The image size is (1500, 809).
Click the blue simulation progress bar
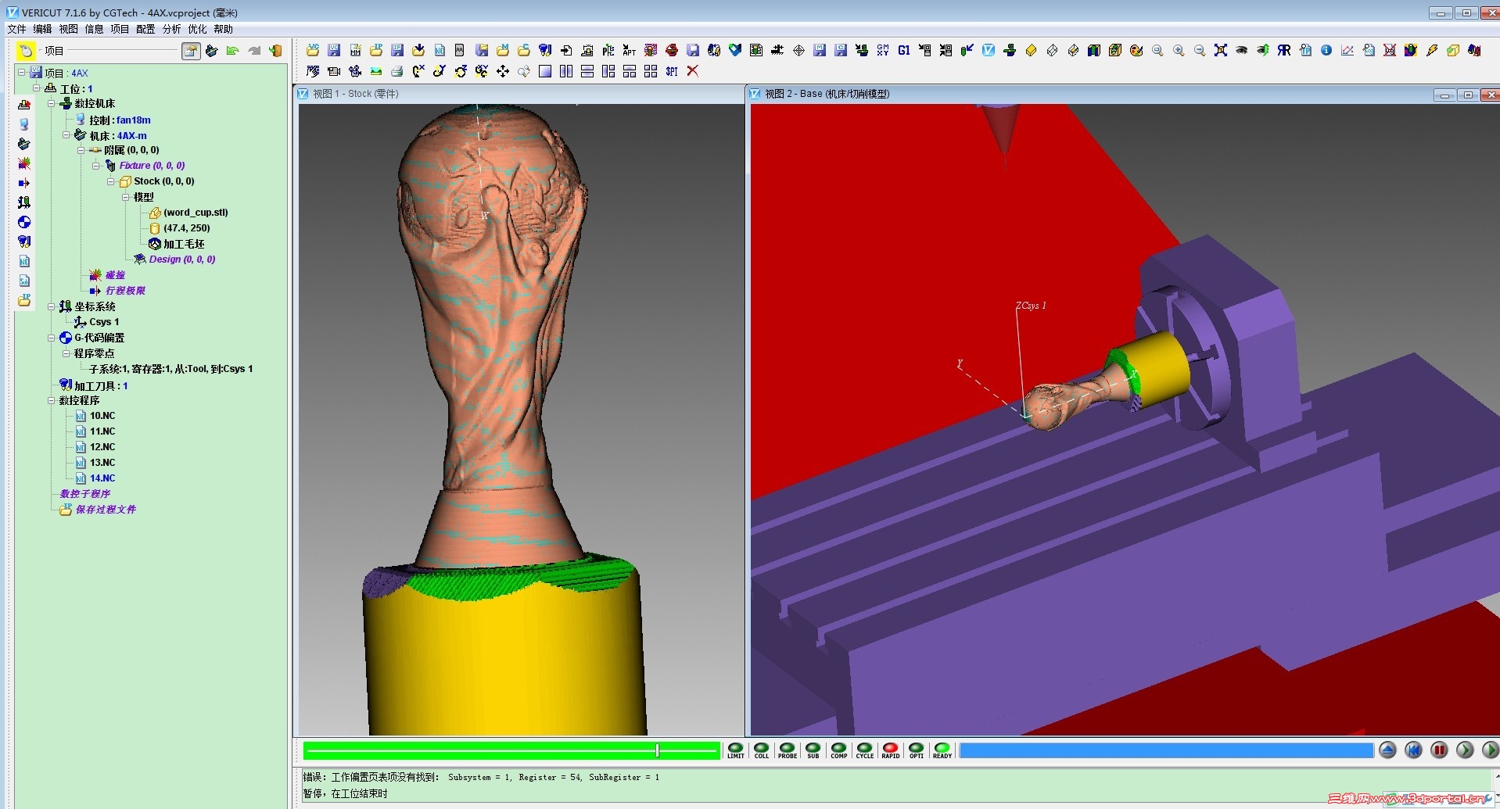(x=1166, y=750)
